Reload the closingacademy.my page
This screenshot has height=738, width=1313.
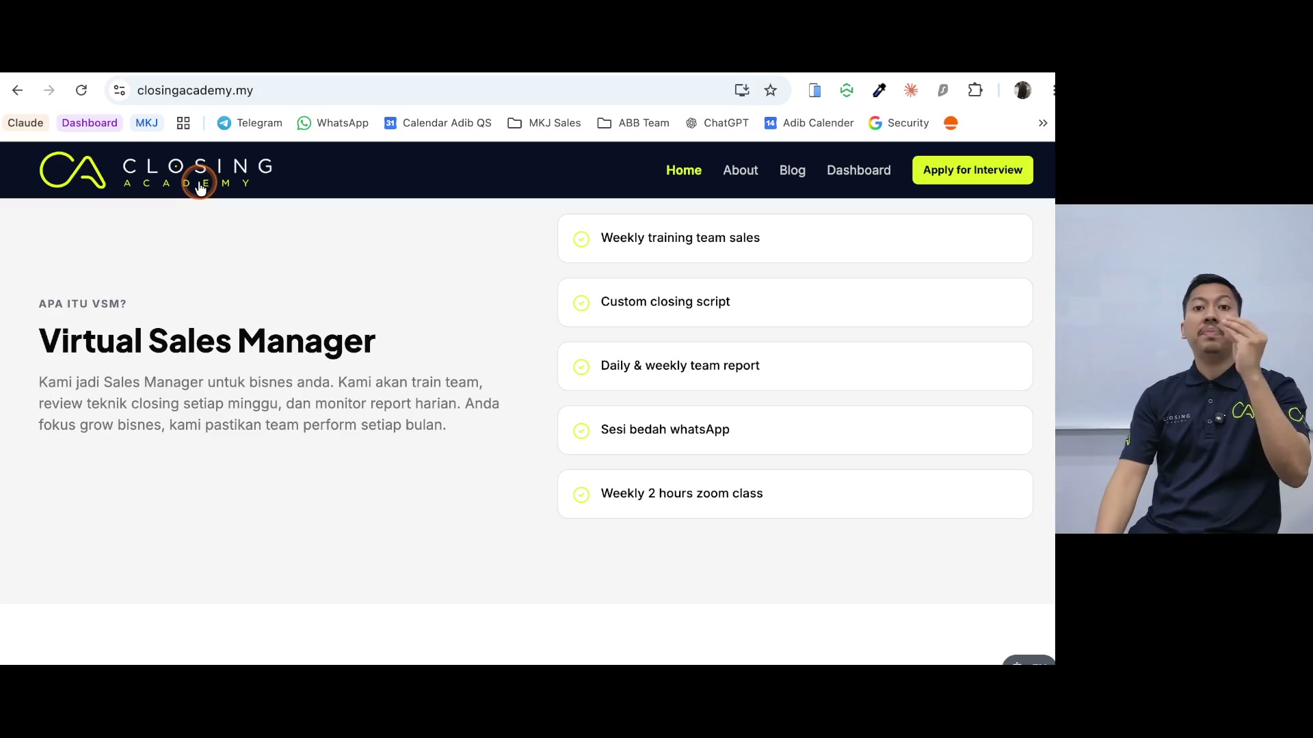click(81, 90)
